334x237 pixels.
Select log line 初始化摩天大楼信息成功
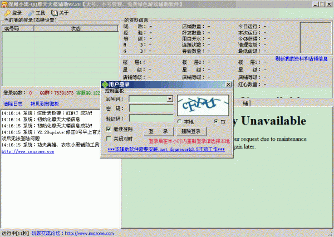point(47,126)
